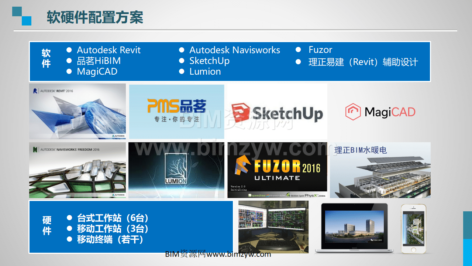Image resolution: width=472 pixels, height=266 pixels.
Task: Click the 台式工作站（6台）bullet
Action: click(x=113, y=218)
